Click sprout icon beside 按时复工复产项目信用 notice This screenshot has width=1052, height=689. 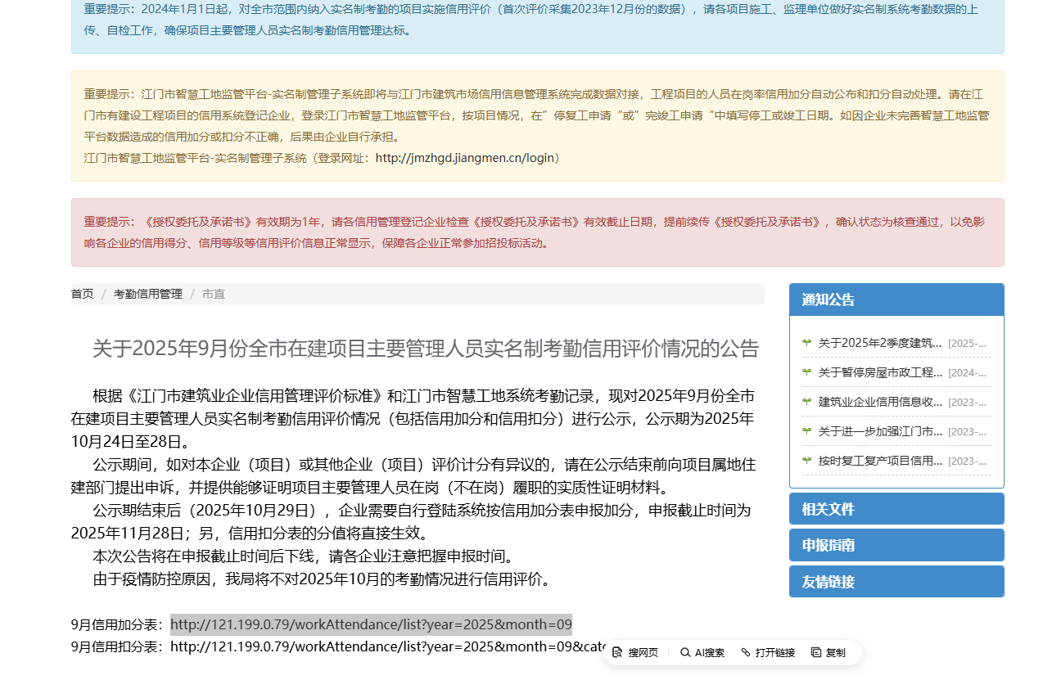[807, 461]
